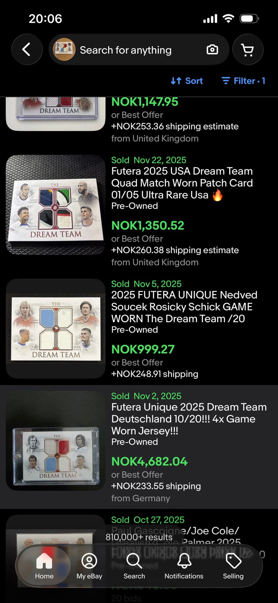Open Nedved Soucek Rosicky Schick listing title
This screenshot has width=278, height=603.
184,307
